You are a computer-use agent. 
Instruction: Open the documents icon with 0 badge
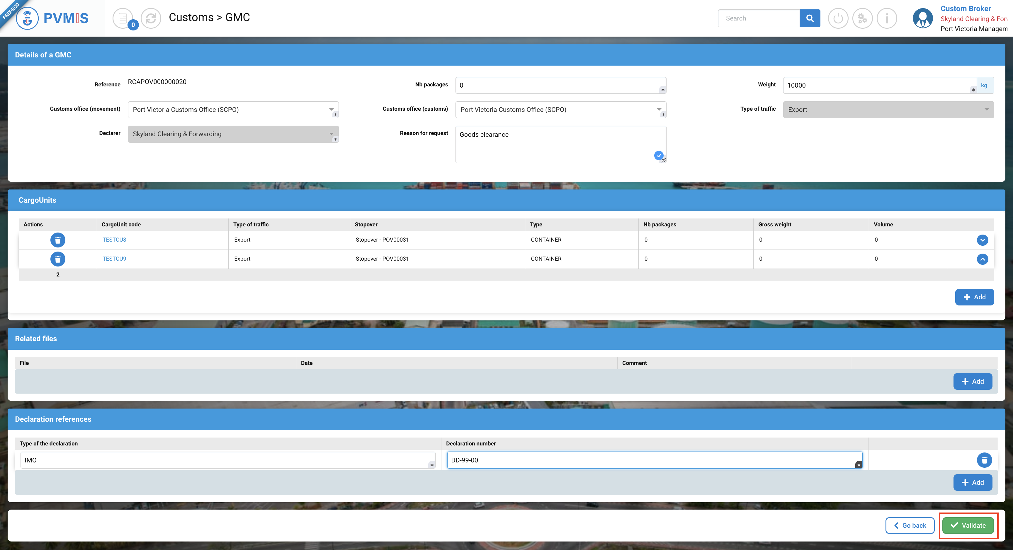123,18
